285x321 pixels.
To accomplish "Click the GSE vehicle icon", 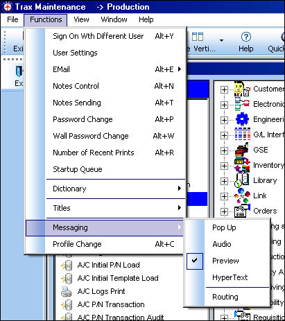I will (242, 150).
